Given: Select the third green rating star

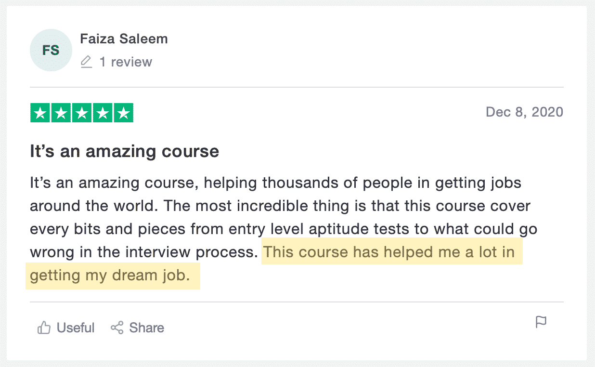Looking at the screenshot, I should 82,113.
